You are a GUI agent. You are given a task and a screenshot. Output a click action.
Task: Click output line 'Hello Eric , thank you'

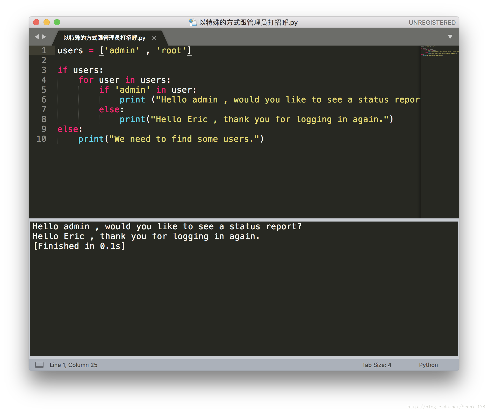[146, 236]
